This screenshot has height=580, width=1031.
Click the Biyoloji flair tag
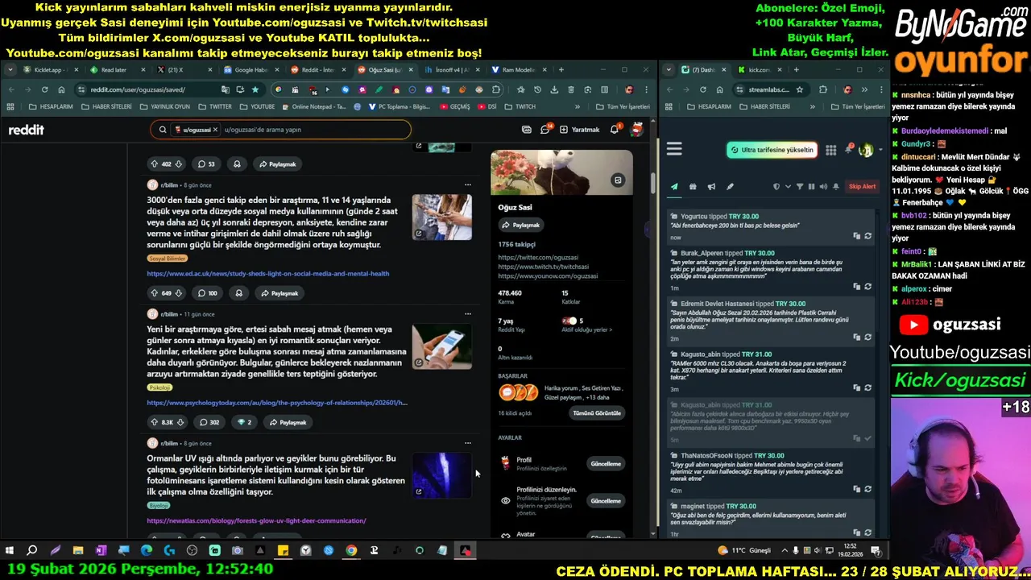159,505
